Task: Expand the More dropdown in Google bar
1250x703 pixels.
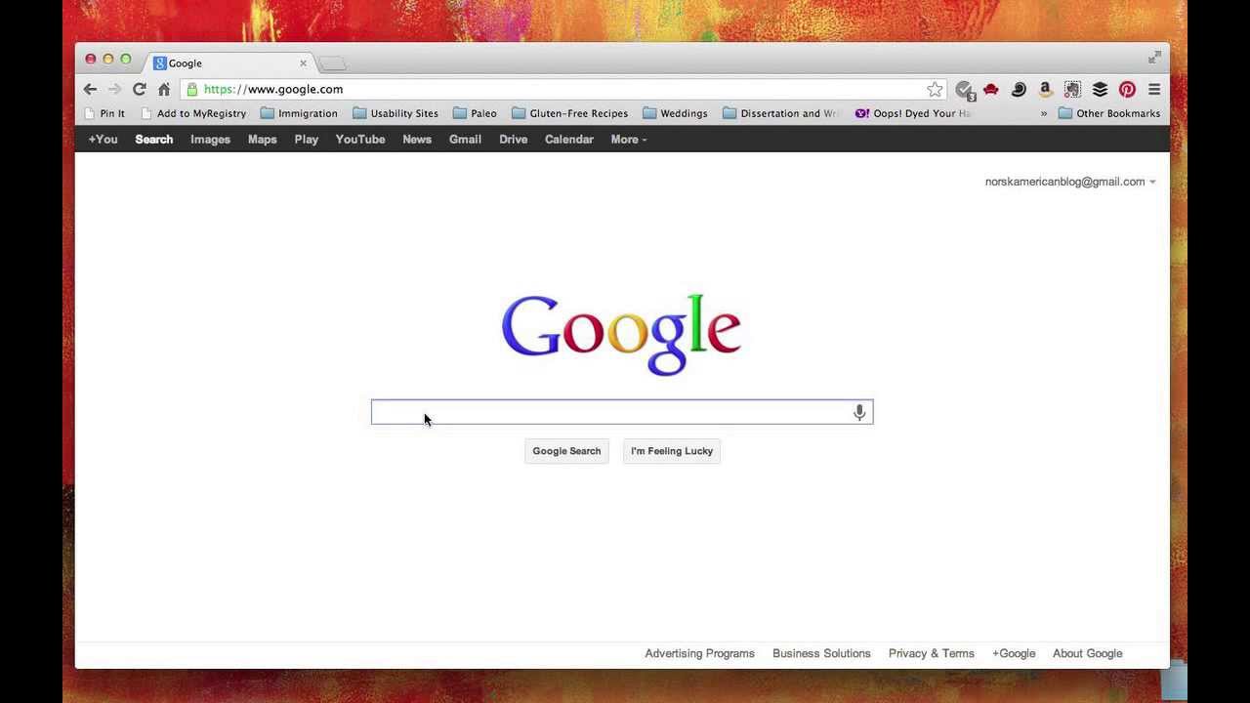Action: [x=629, y=139]
